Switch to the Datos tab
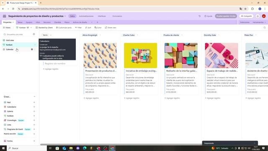This screenshot has width=268, height=151. click(72, 16)
